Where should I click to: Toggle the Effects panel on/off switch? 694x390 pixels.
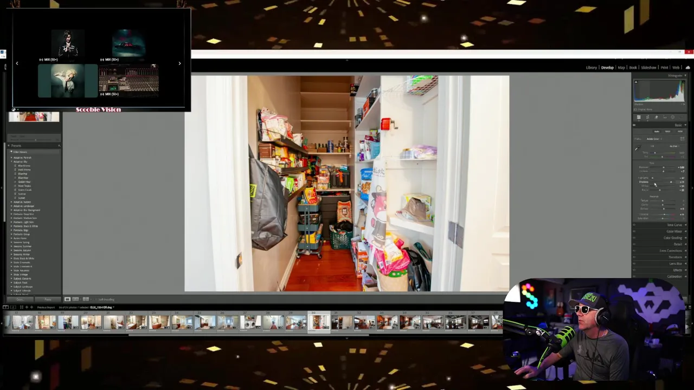tap(634, 270)
